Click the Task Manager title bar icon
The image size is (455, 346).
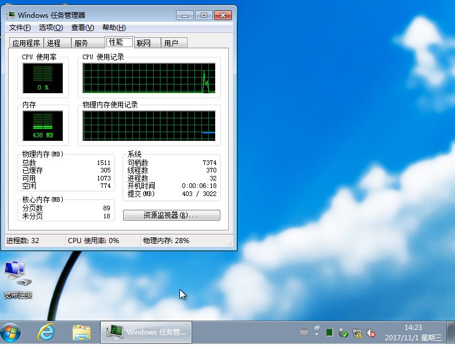pos(11,15)
